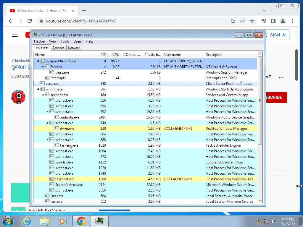
Task: Click the Numberblocks channel avatar
Action: (x=18, y=97)
